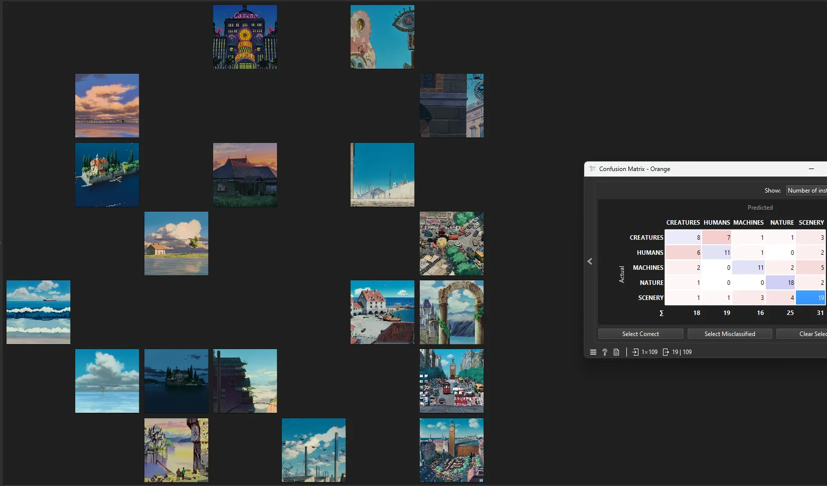Click the Select Correct button
Screen dimensions: 827x486
click(640, 334)
